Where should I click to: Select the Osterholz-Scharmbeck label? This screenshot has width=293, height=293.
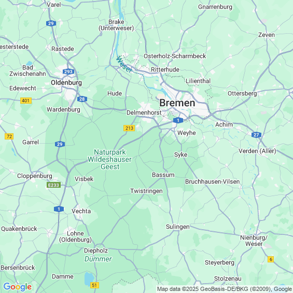175,56
